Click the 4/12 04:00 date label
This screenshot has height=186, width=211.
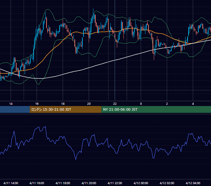pyautogui.click(x=193, y=183)
